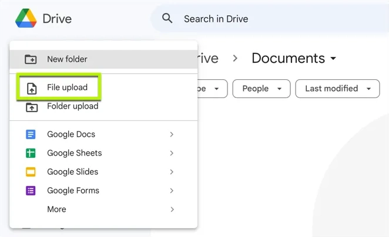Open the Last modified filter dropdown

337,89
